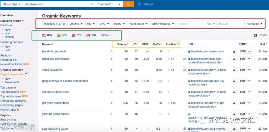
Task: Collapse the Pages section
Action: 6,115
